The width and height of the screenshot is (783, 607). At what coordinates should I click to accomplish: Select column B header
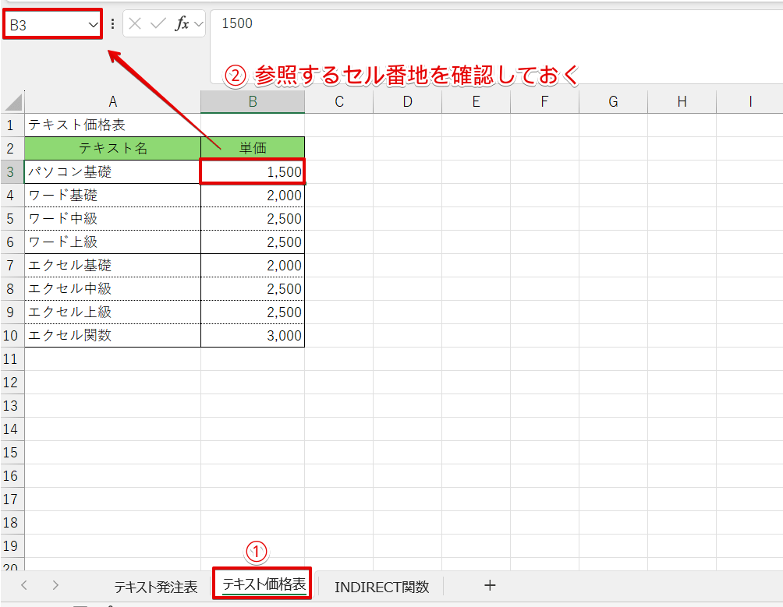(x=253, y=102)
